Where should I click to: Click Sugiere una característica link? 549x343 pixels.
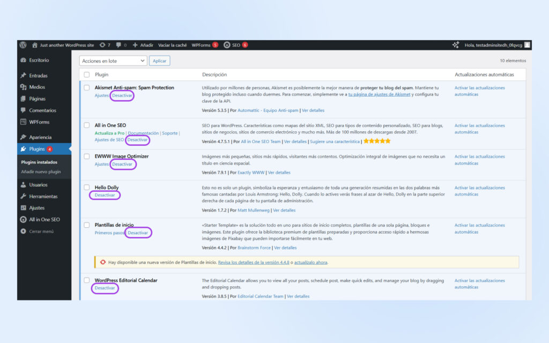pyautogui.click(x=335, y=141)
